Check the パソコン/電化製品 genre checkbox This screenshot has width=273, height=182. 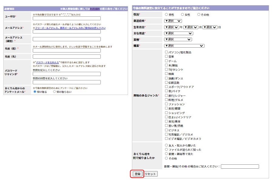[x=166, y=52]
